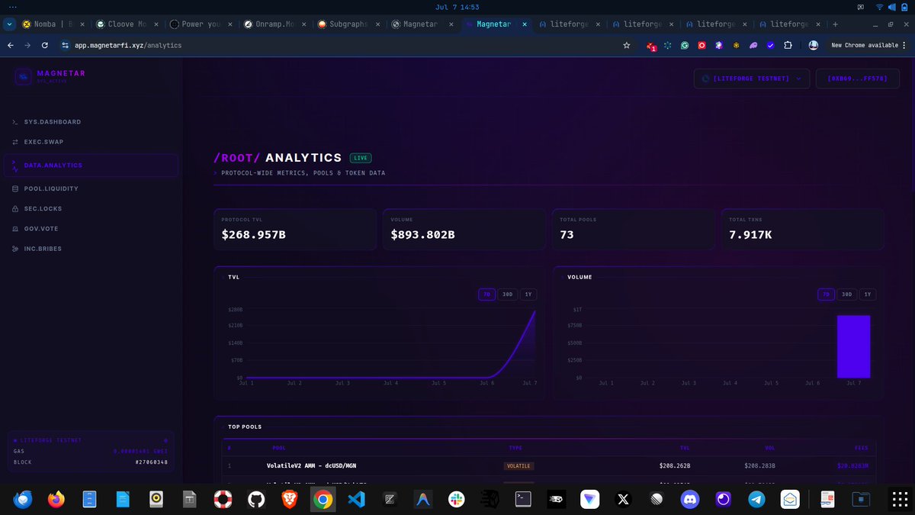Open Slack from the dock

tap(456, 499)
